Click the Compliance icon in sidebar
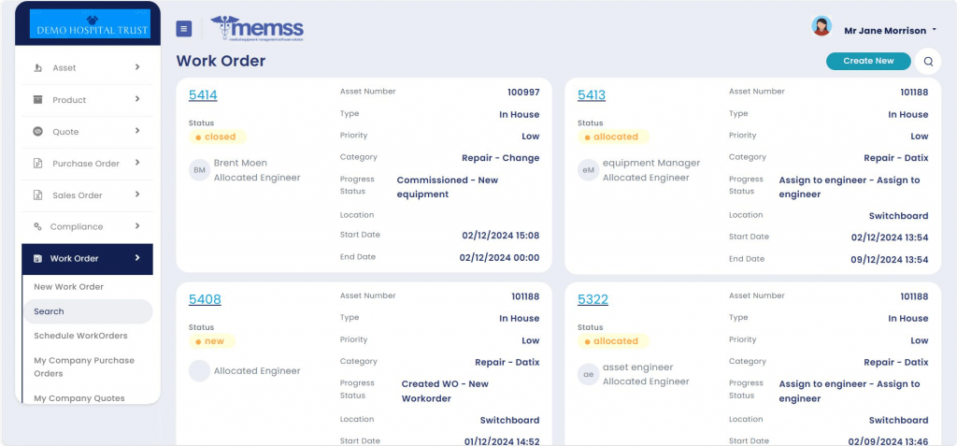This screenshot has height=446, width=957. click(x=37, y=226)
